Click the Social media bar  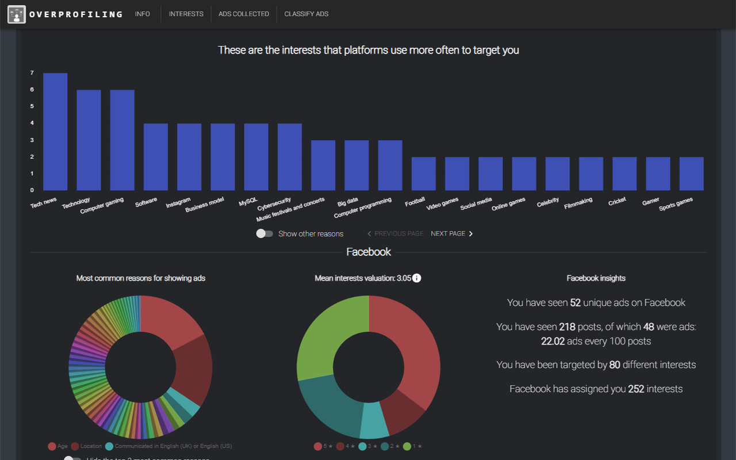coord(490,174)
